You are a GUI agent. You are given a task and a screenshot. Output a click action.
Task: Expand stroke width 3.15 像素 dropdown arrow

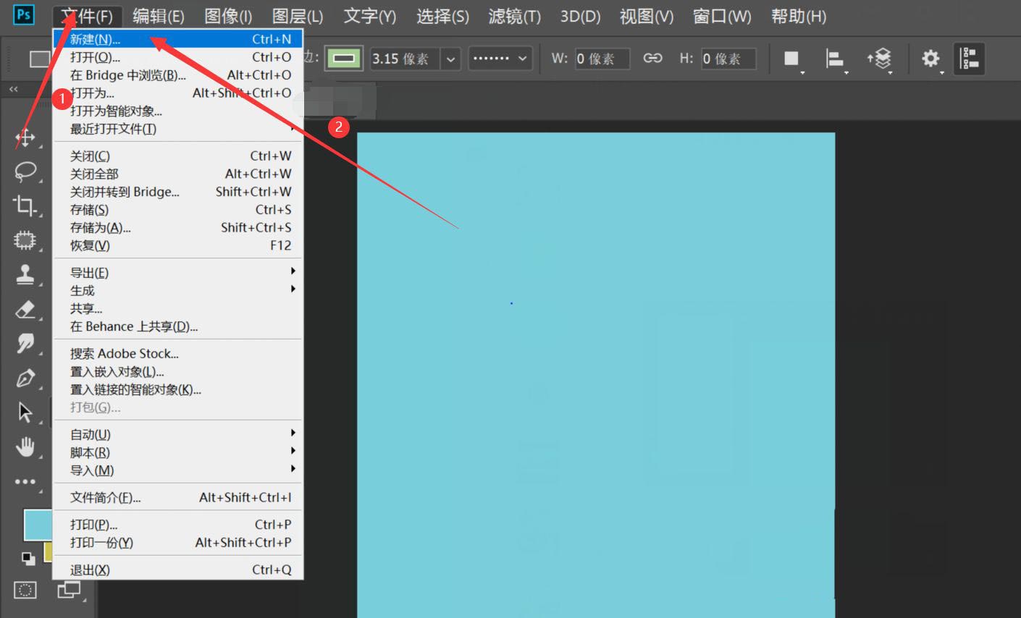[450, 59]
